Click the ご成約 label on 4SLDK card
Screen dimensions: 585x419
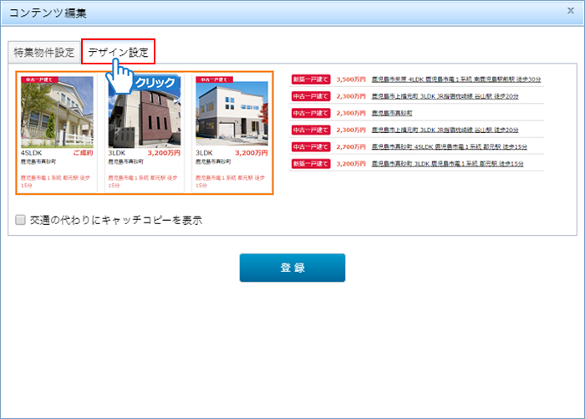(83, 153)
